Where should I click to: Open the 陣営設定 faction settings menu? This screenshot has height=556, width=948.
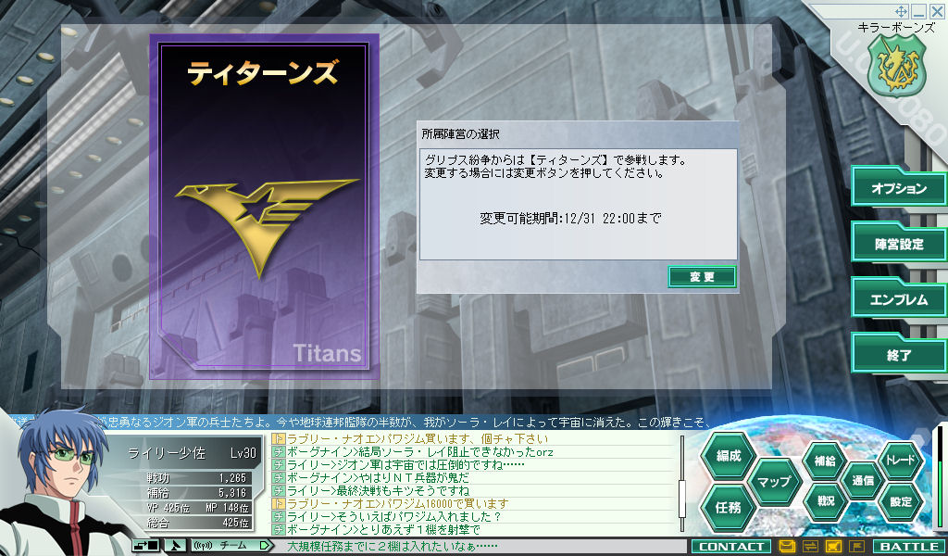pyautogui.click(x=899, y=244)
